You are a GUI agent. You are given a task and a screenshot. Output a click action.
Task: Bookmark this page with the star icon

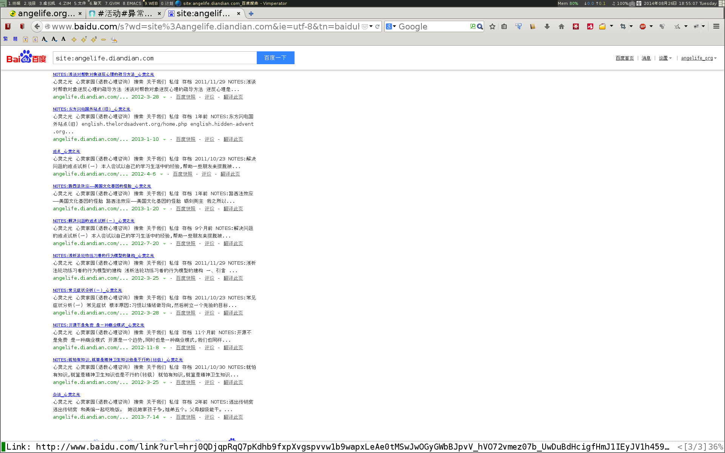(492, 26)
